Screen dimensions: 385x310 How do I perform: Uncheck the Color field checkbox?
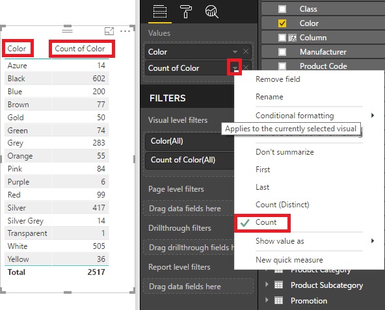(x=282, y=23)
